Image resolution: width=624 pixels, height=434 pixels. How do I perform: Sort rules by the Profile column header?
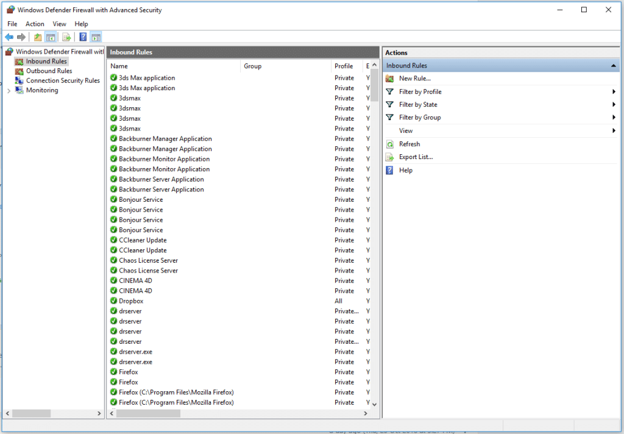pyautogui.click(x=344, y=66)
